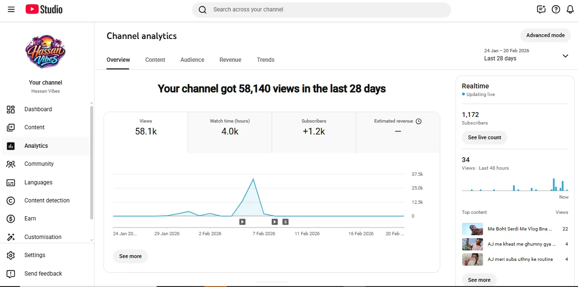Screen dimensions: 578x287
Task: Click the Dashboard sidebar icon
Action: click(10, 109)
